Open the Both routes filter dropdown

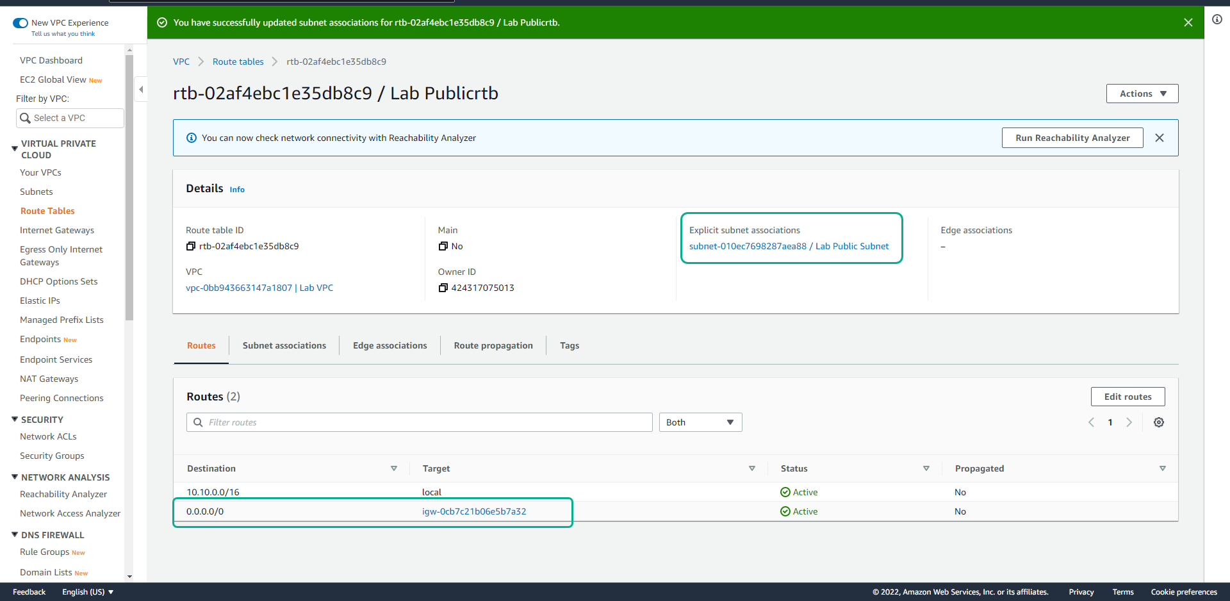click(700, 422)
